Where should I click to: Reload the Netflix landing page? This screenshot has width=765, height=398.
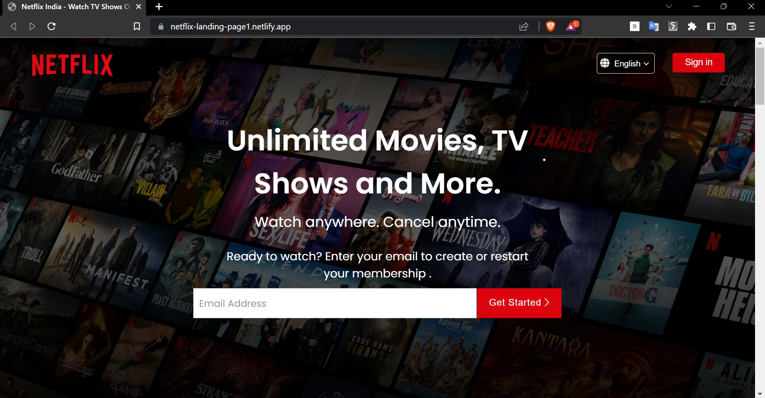coord(52,26)
